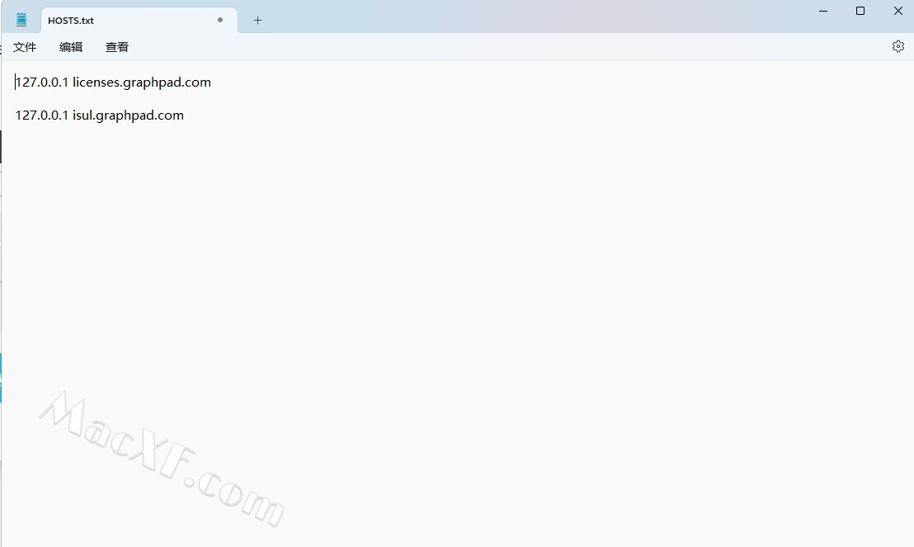Click 127.0.0.1 on the first line
Image resolution: width=914 pixels, height=547 pixels.
pyautogui.click(x=41, y=83)
